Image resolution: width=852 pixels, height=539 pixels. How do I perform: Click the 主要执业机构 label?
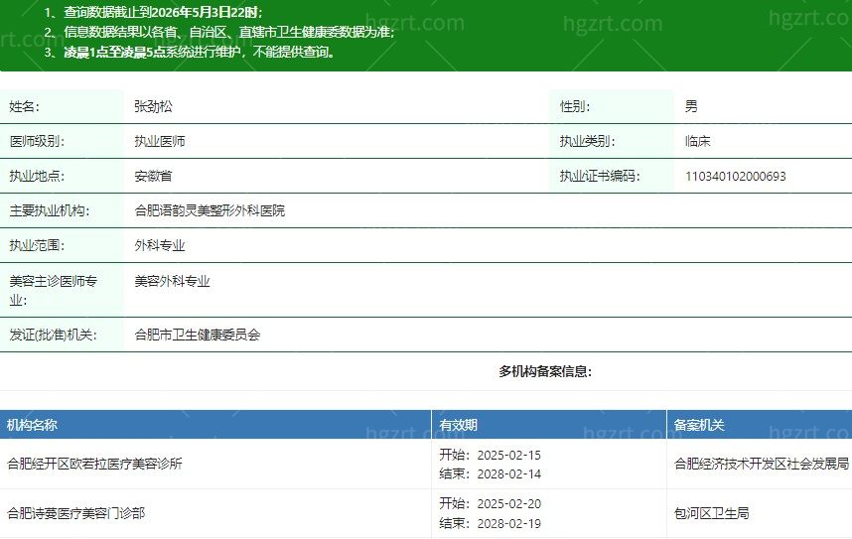50,210
